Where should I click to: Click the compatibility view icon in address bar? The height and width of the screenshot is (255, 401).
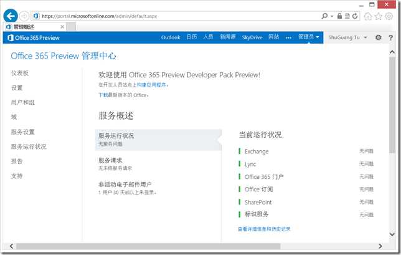point(347,16)
